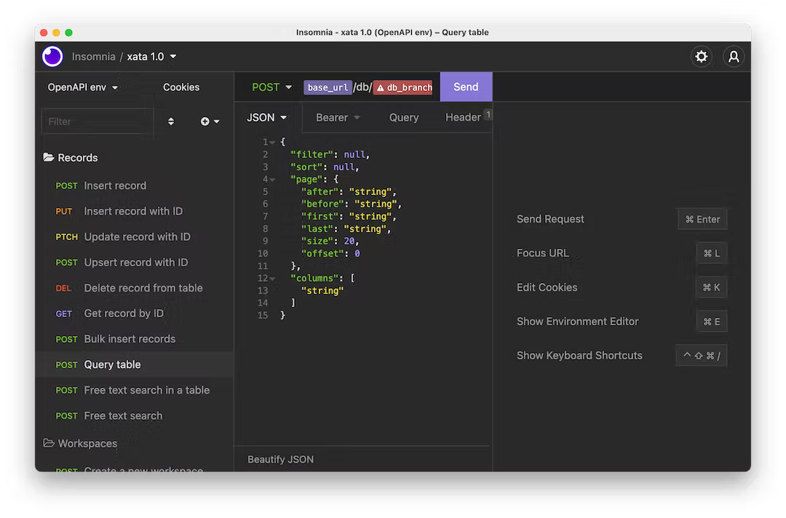The image size is (786, 518).
Task: Click the ⌘ Enter shortcut key badge
Action: click(x=702, y=219)
